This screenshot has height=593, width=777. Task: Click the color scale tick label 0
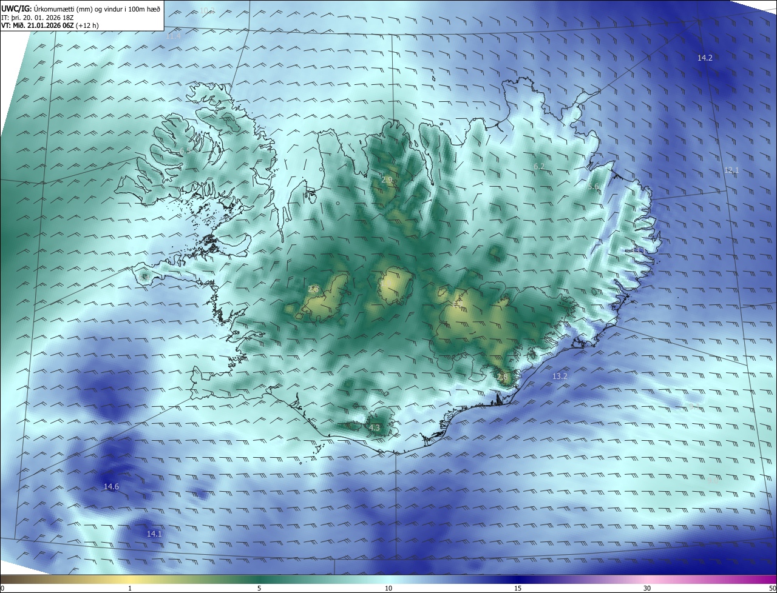point(2,588)
